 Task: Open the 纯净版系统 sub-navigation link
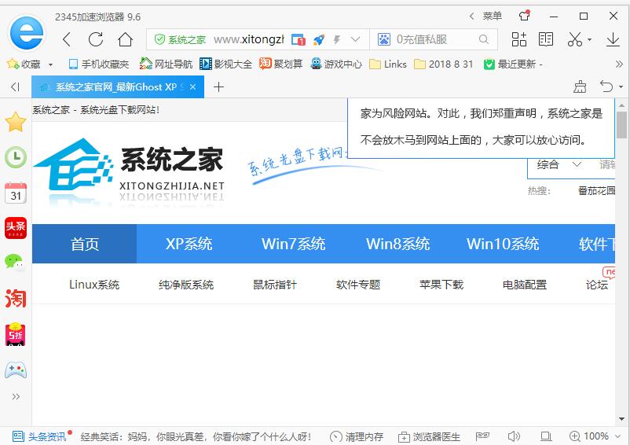pos(186,285)
